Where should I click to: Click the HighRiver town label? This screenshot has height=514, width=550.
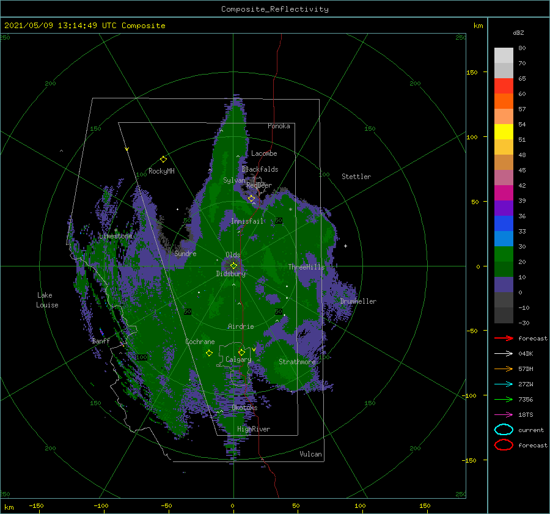[254, 429]
